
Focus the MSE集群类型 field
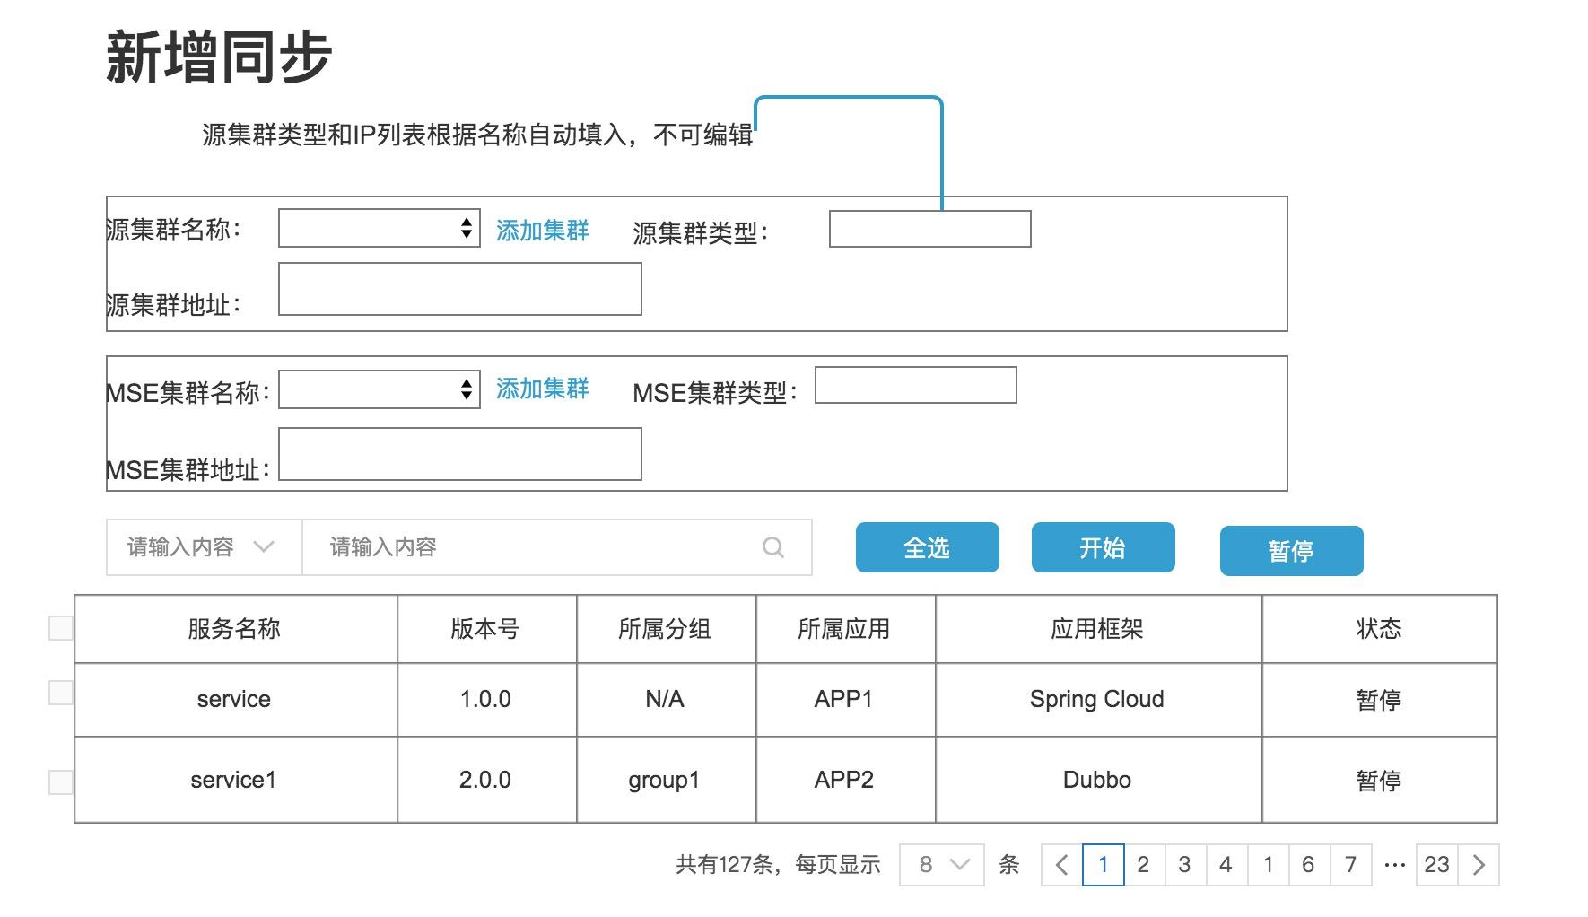pos(915,385)
